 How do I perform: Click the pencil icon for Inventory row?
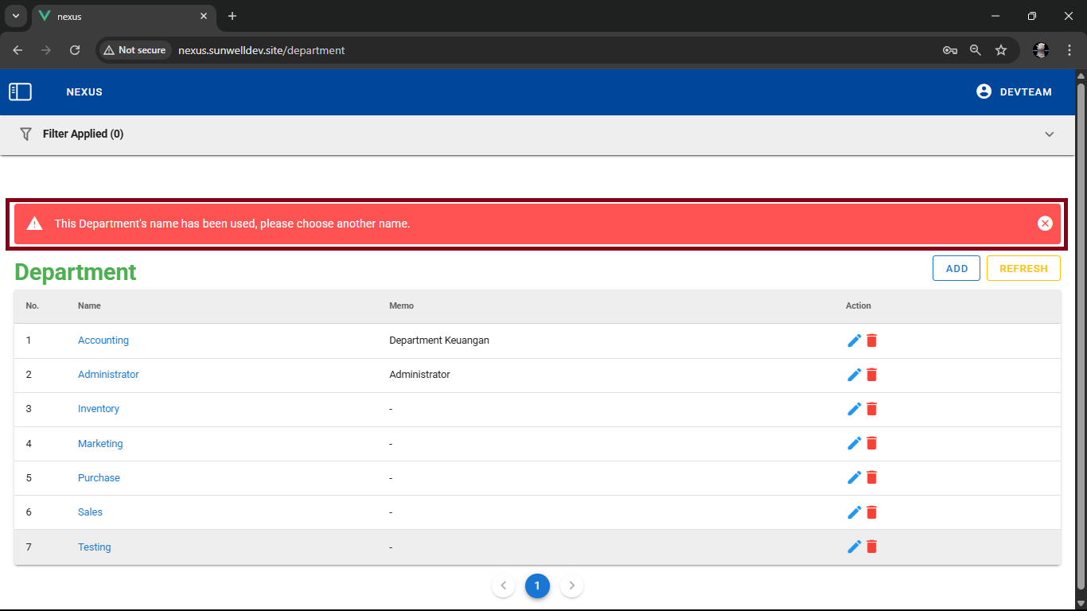(854, 409)
